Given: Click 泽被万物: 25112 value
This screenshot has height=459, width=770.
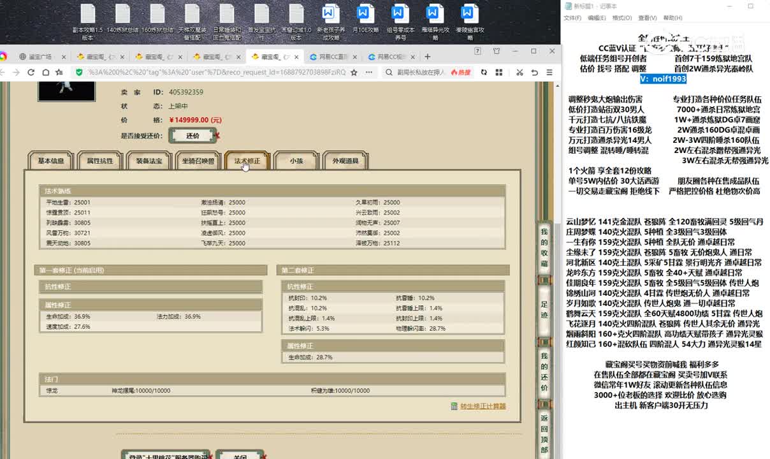Looking at the screenshot, I should (x=377, y=243).
